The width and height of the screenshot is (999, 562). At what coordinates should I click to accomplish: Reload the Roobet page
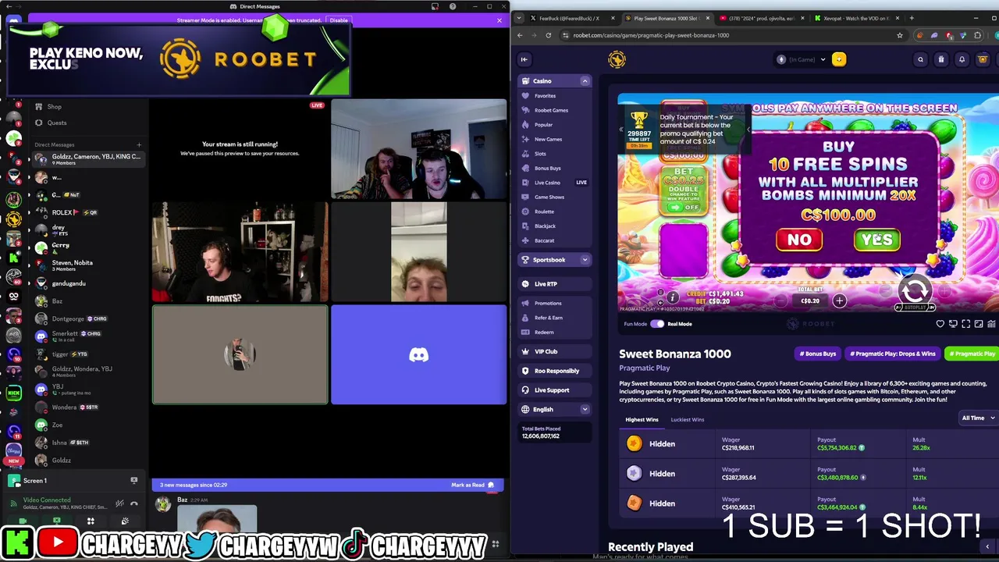pyautogui.click(x=548, y=35)
